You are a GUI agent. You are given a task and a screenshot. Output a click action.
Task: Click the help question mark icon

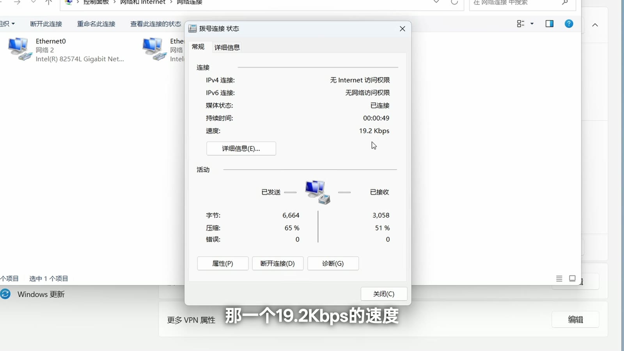point(569,24)
